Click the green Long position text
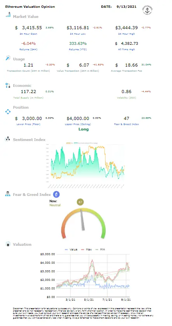Screen dimensions: 172x326 83,129
